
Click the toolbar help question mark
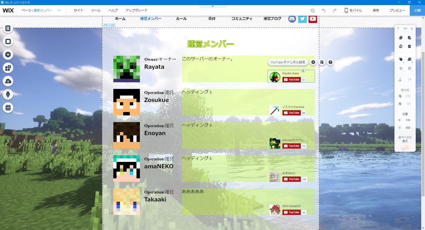point(398,29)
